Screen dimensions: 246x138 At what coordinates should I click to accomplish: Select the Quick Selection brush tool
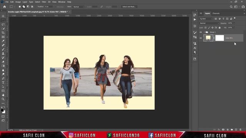[x=3, y=29]
